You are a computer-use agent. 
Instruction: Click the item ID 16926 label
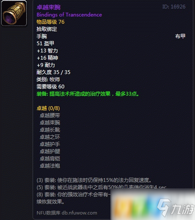pyautogui.click(x=174, y=7)
